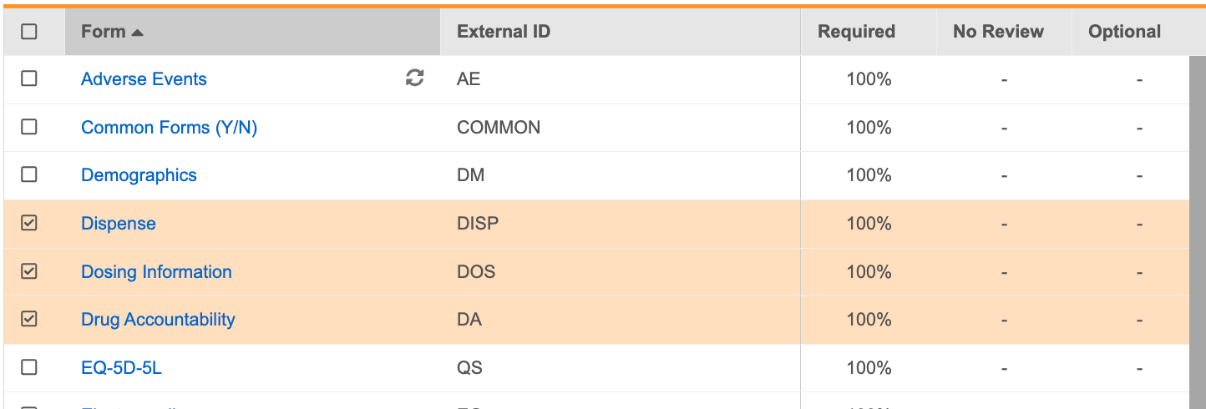Open the Drug Accountability form link
Image resolution: width=1206 pixels, height=409 pixels.
click(158, 320)
